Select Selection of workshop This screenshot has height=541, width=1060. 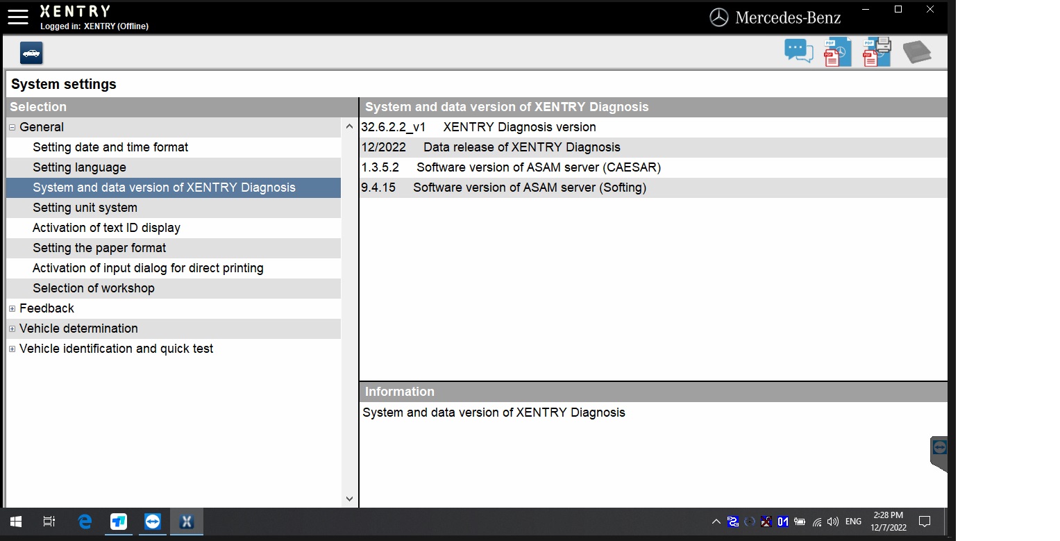(174, 288)
